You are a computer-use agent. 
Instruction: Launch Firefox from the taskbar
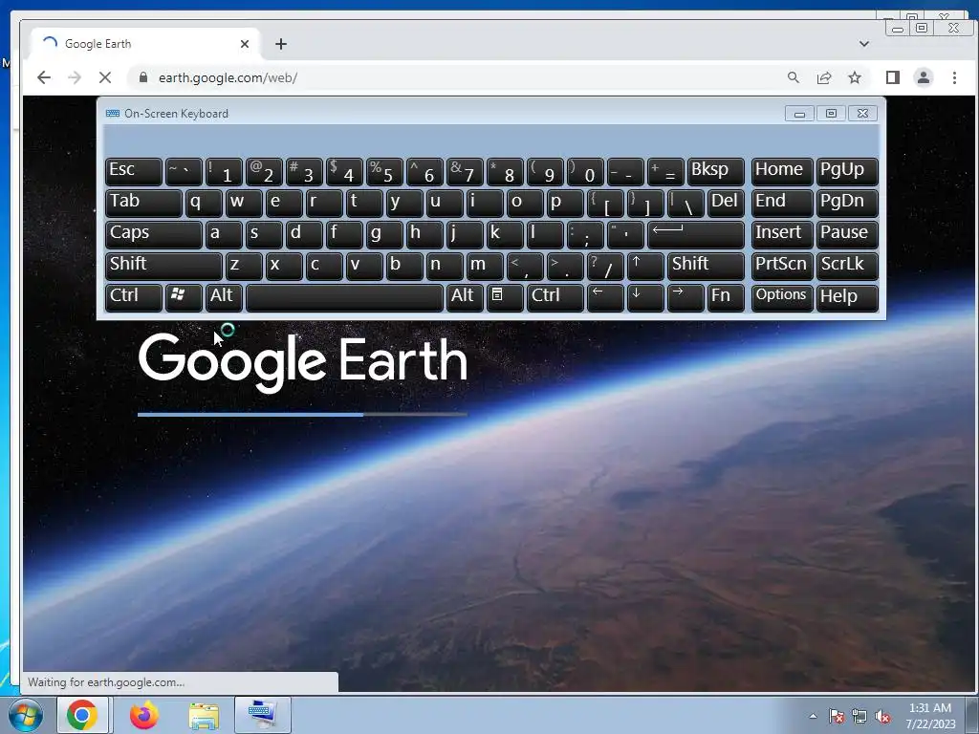tap(144, 715)
